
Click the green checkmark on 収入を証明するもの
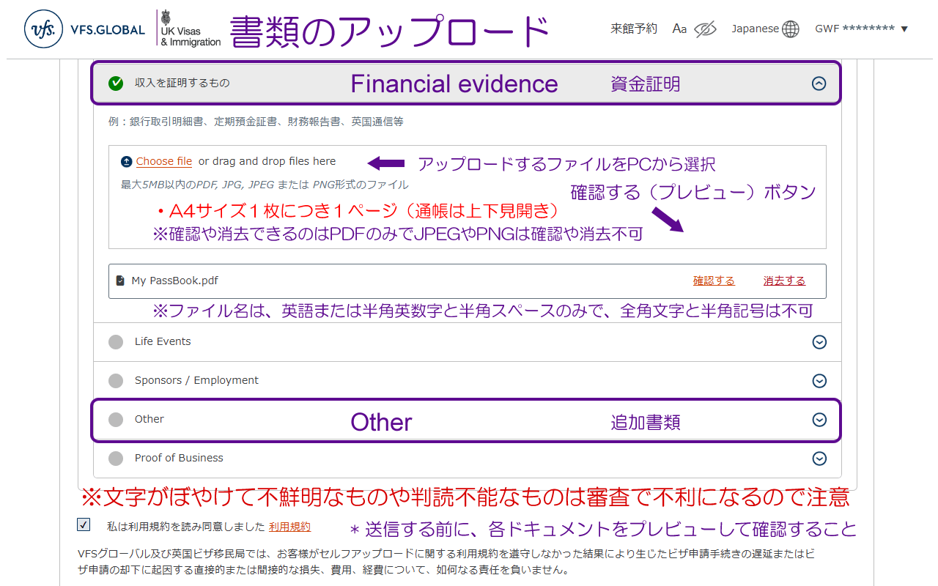[116, 84]
